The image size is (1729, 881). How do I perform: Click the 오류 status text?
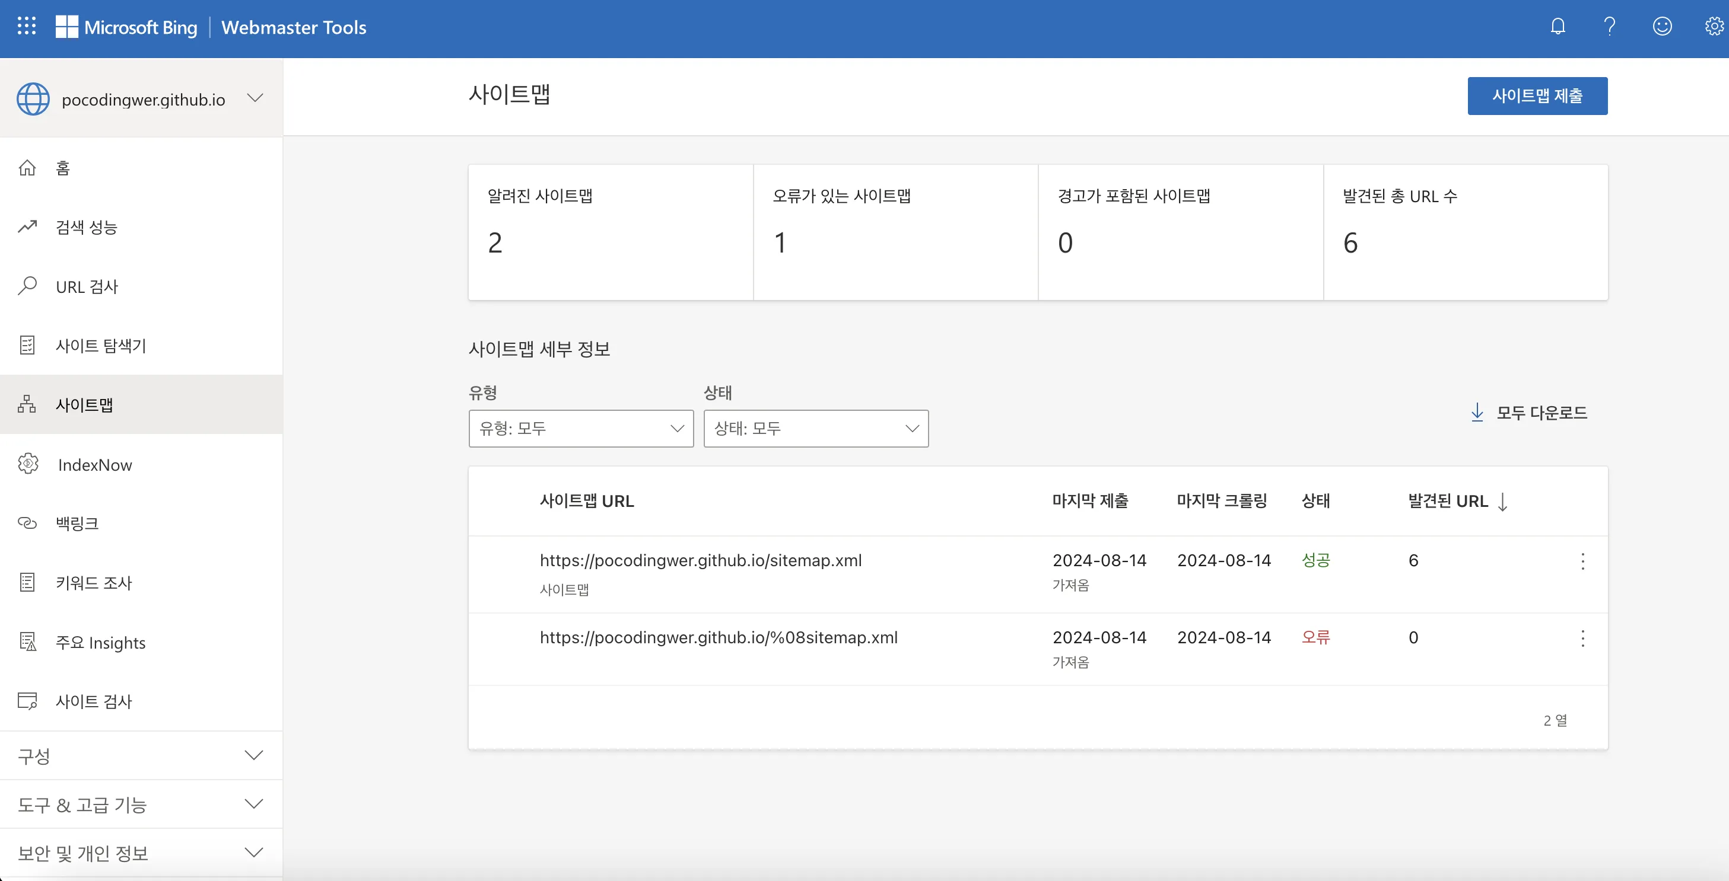point(1315,637)
